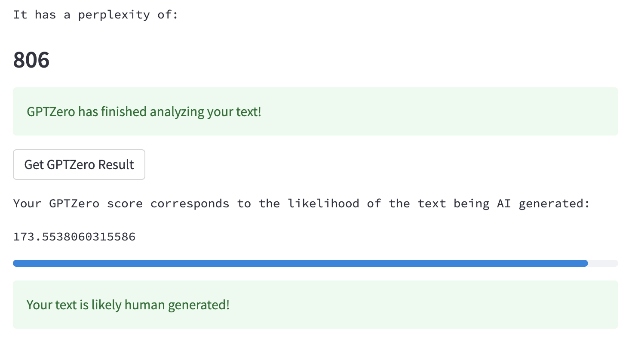Click the score number 173.5538060315586

pyautogui.click(x=74, y=237)
